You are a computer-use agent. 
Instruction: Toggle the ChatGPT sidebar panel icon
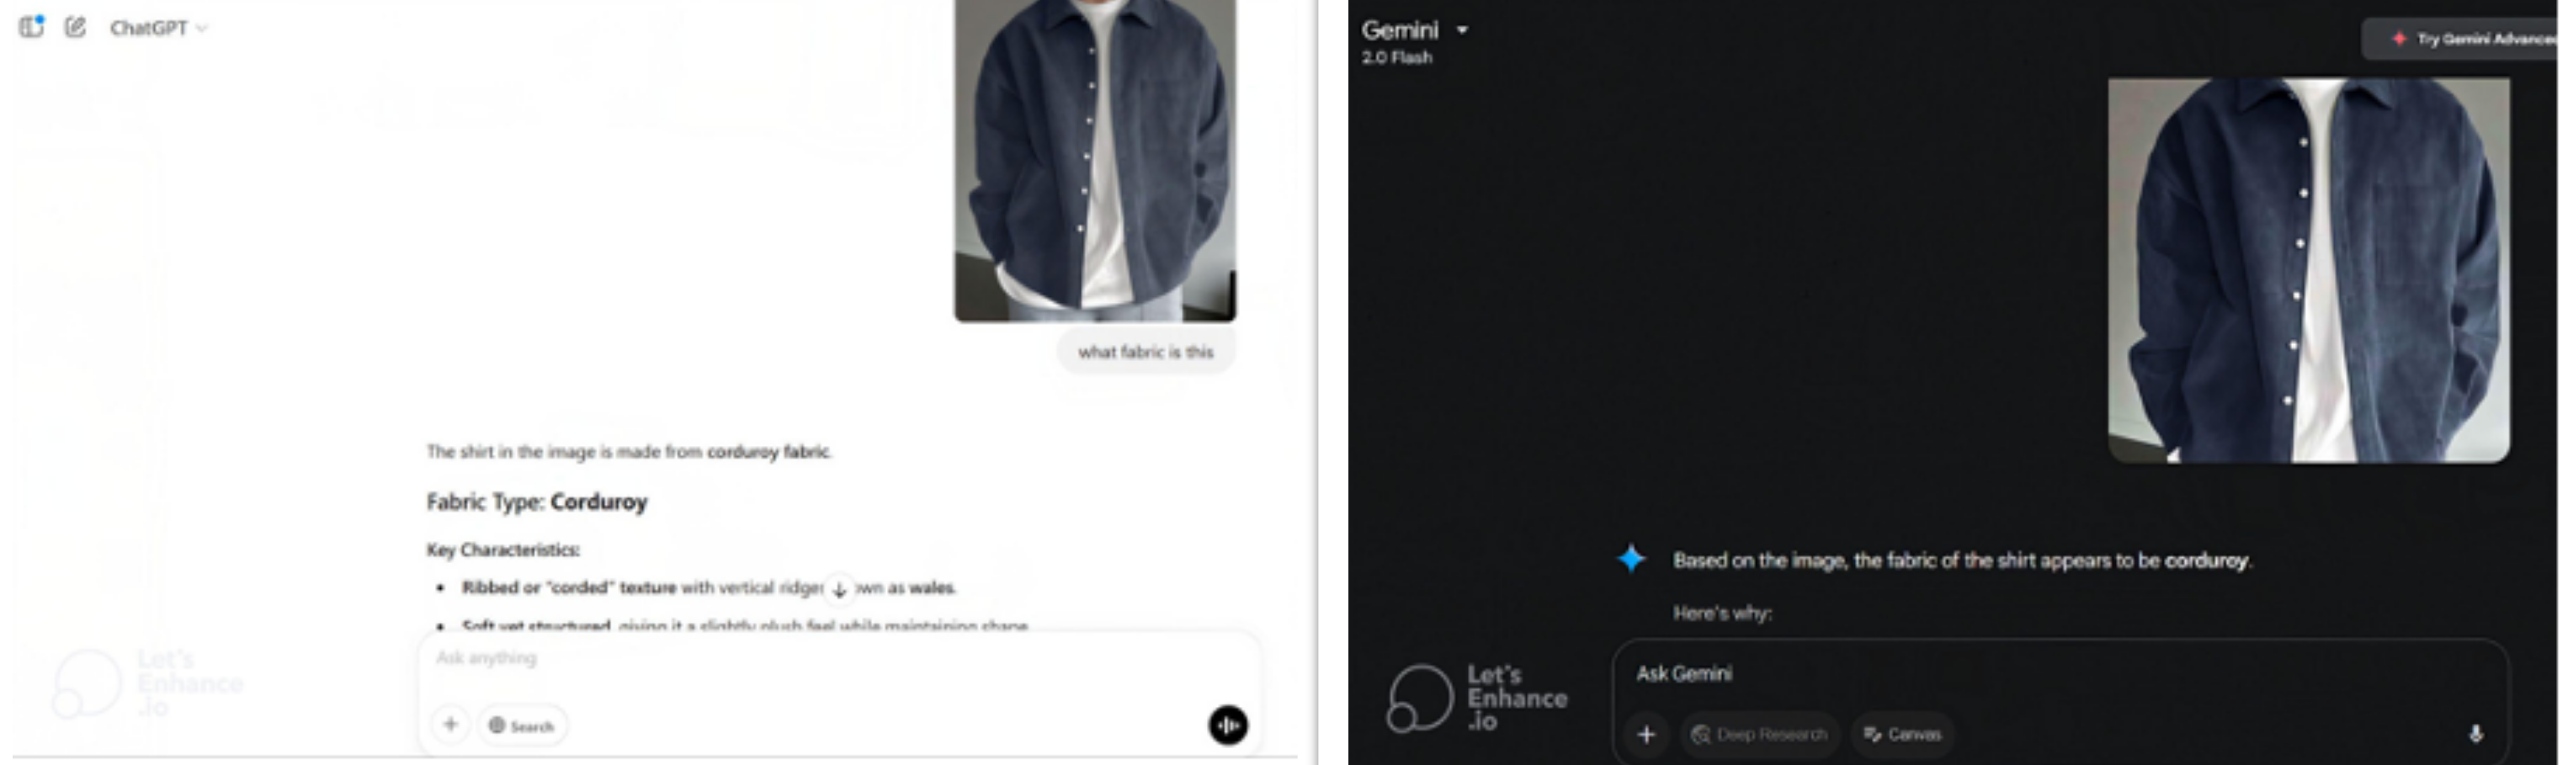[x=32, y=27]
